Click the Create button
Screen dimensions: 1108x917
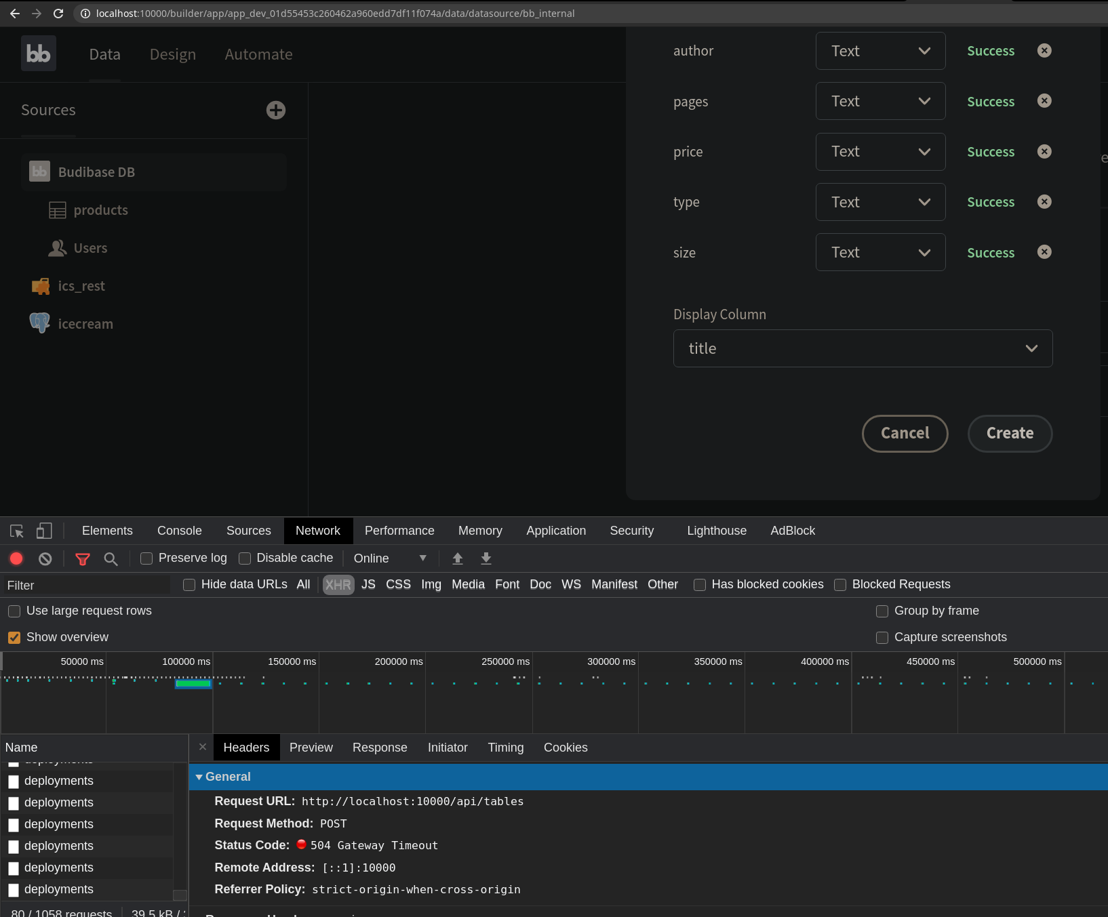tap(1010, 433)
